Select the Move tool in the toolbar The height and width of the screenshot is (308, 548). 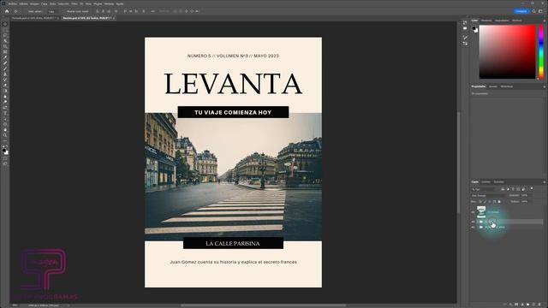click(x=5, y=24)
